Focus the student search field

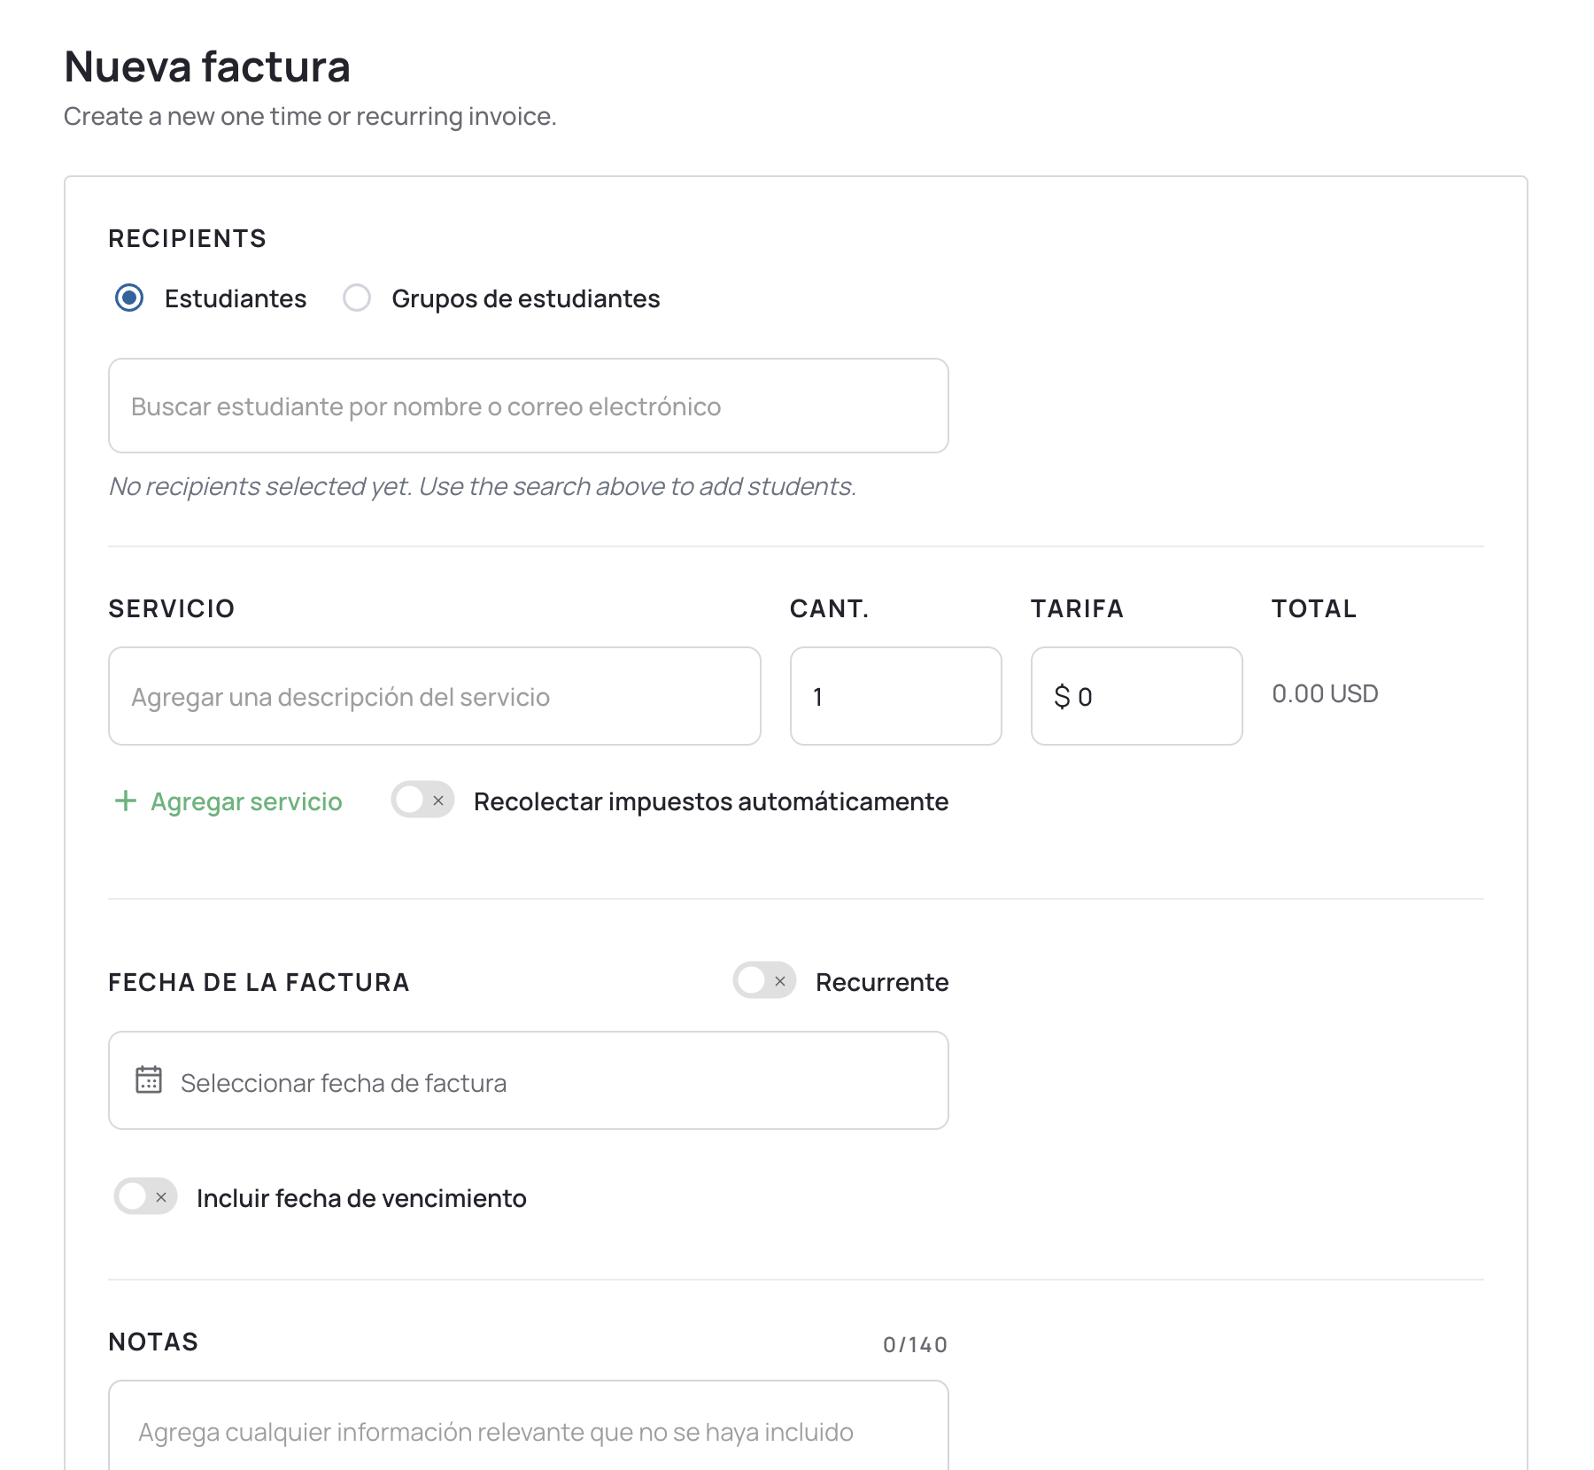click(528, 406)
